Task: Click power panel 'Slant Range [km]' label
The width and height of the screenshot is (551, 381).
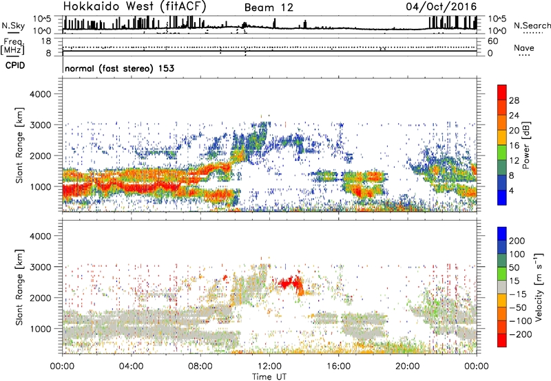Action: (19, 145)
